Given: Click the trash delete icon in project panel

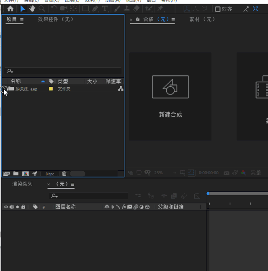Looking at the screenshot, I should pyautogui.click(x=64, y=173).
